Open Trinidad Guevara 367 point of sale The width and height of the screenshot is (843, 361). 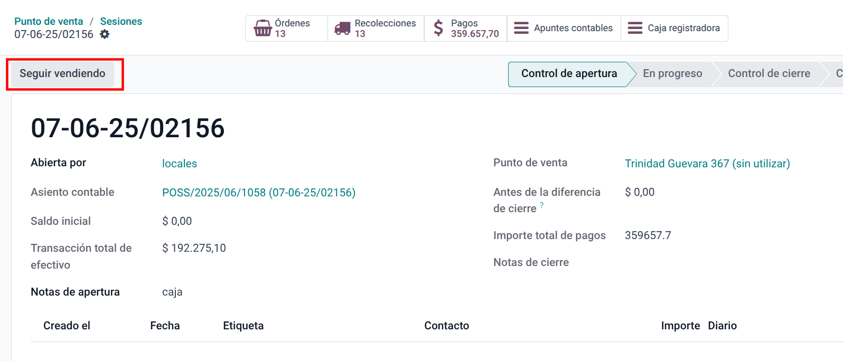click(707, 164)
